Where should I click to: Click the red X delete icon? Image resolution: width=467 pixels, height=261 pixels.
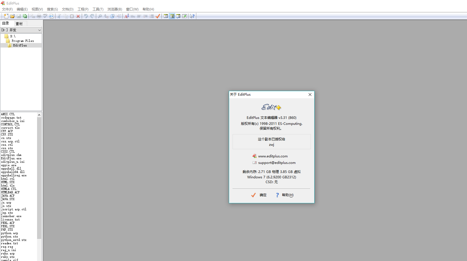click(x=78, y=16)
